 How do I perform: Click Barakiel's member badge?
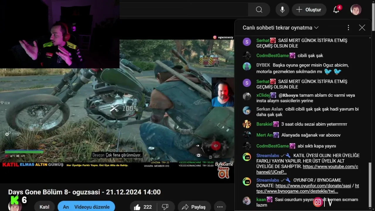click(x=276, y=124)
